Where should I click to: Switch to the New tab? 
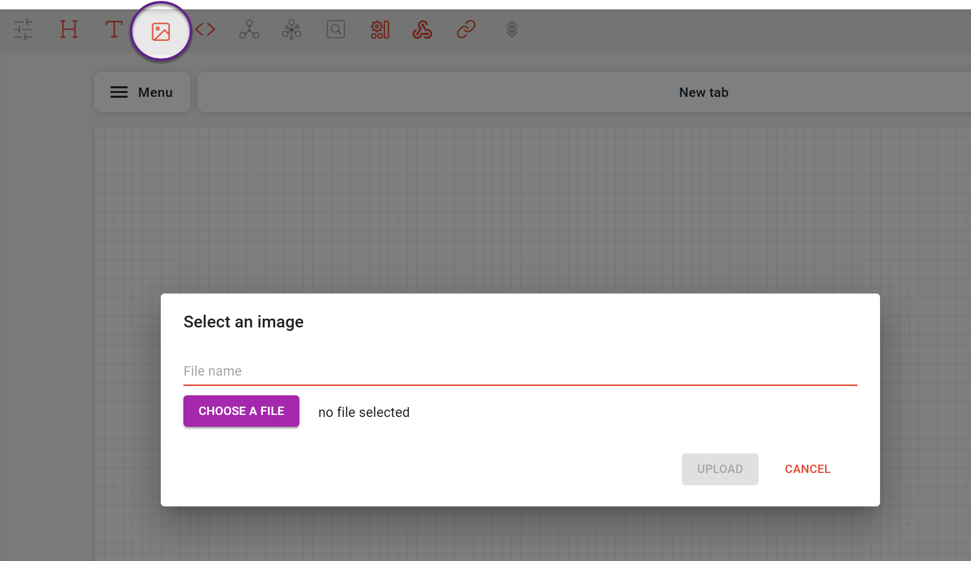pyautogui.click(x=703, y=92)
